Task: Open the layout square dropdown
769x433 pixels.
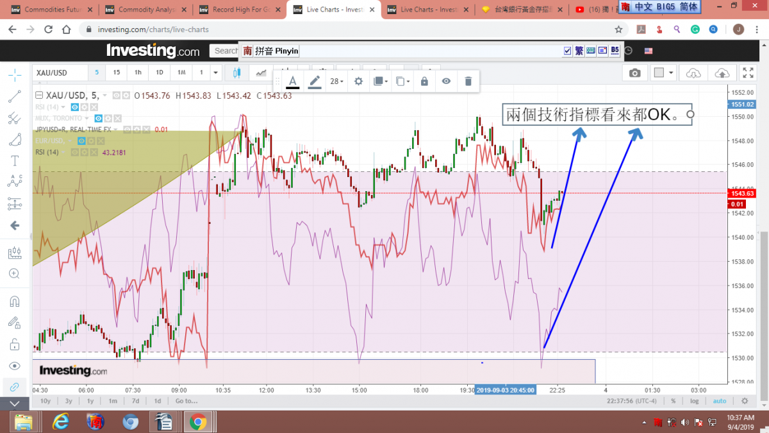Action: point(663,73)
